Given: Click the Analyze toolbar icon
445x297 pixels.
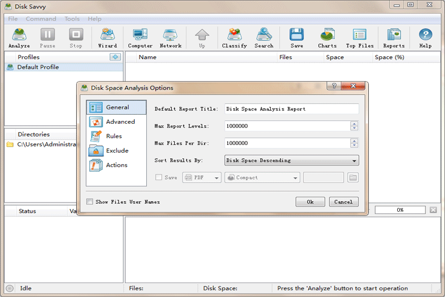Looking at the screenshot, I should coord(19,38).
